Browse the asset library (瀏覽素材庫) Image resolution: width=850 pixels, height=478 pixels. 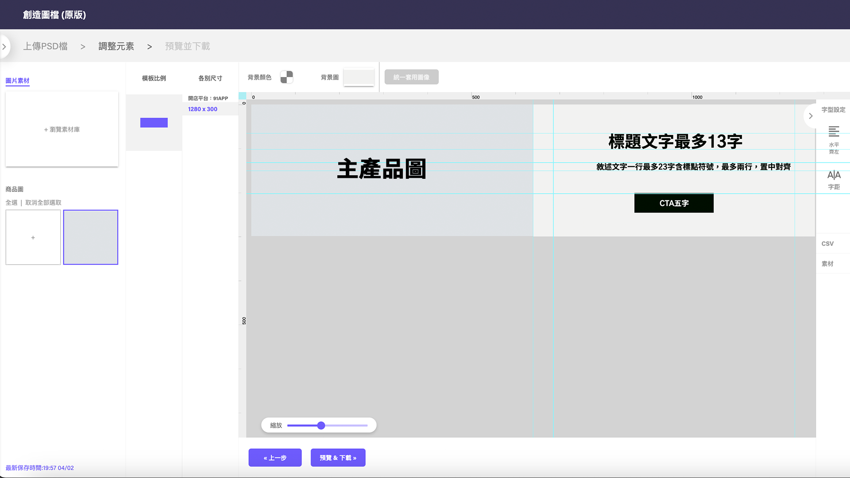coord(62,129)
